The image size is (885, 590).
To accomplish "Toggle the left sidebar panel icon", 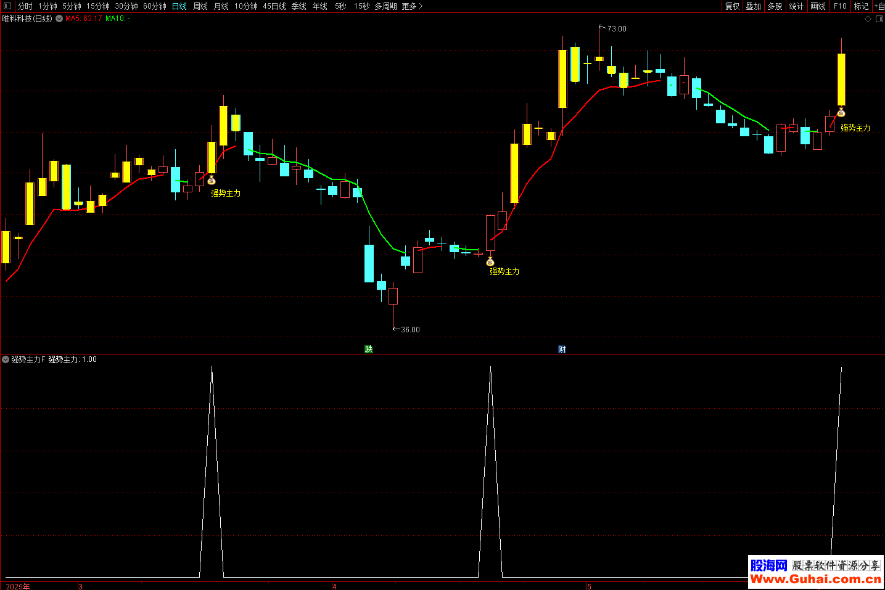I will click(7, 6).
